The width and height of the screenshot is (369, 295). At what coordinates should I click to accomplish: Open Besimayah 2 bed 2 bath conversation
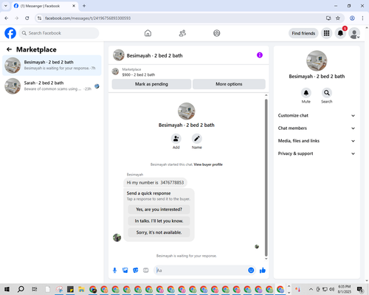pyautogui.click(x=52, y=66)
